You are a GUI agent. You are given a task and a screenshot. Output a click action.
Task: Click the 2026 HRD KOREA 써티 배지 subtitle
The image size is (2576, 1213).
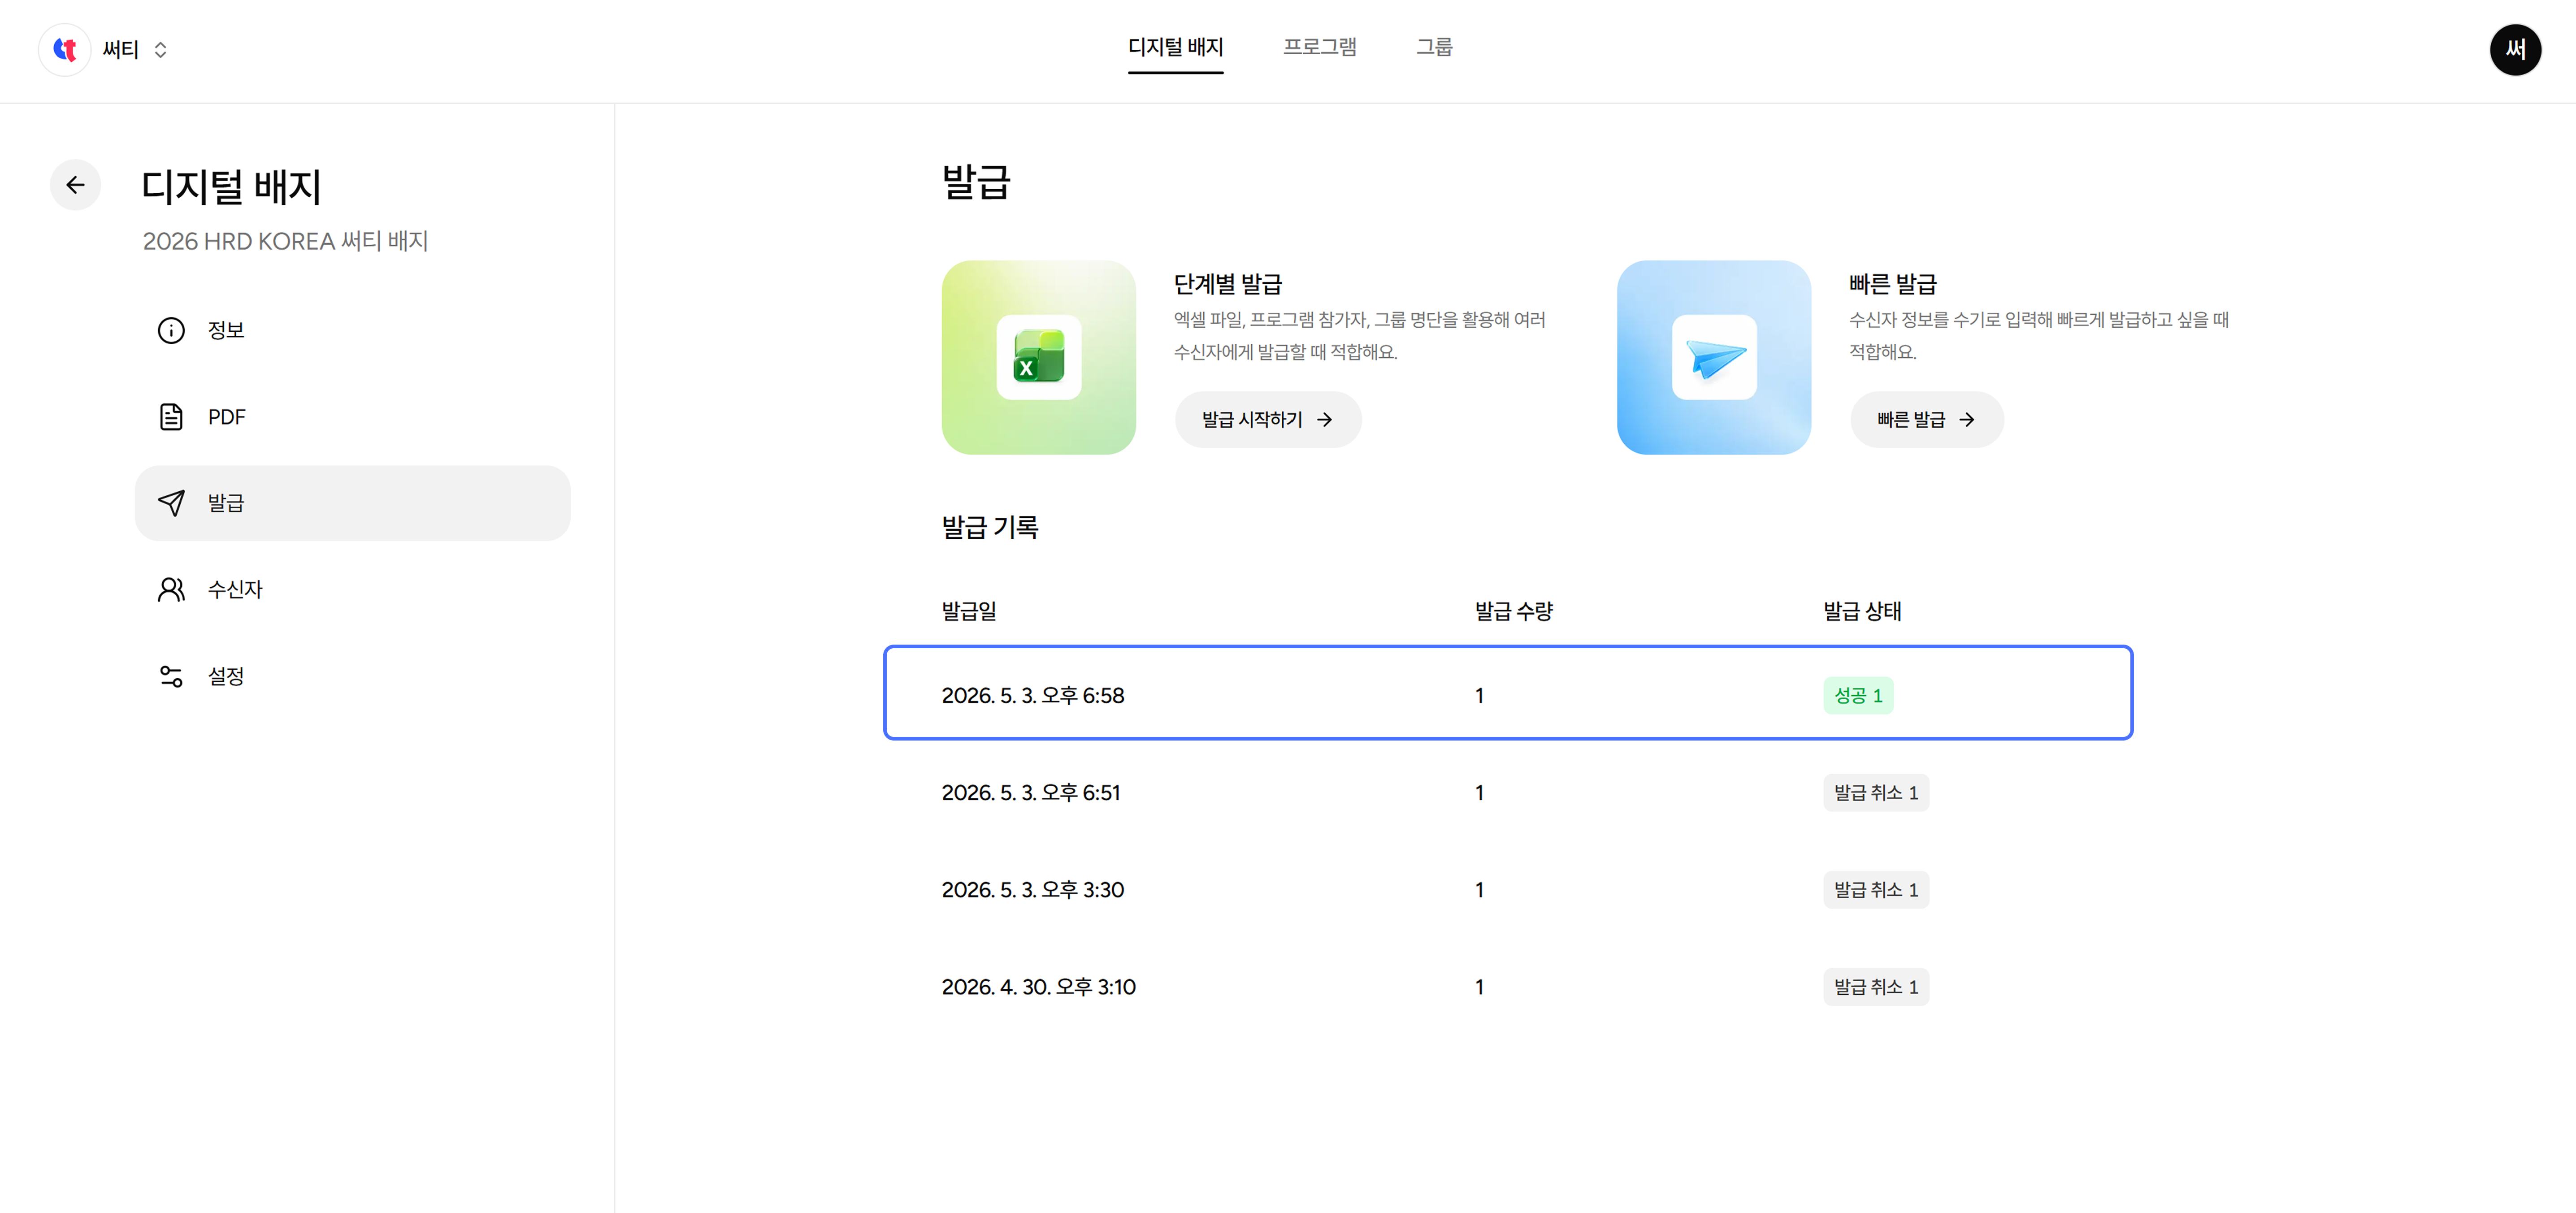coord(285,241)
